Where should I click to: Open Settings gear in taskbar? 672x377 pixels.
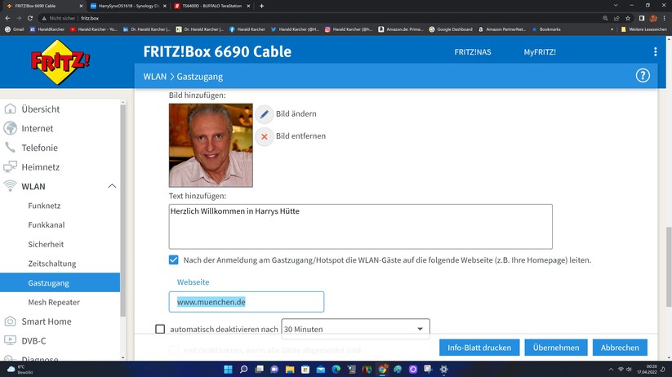tap(443, 370)
